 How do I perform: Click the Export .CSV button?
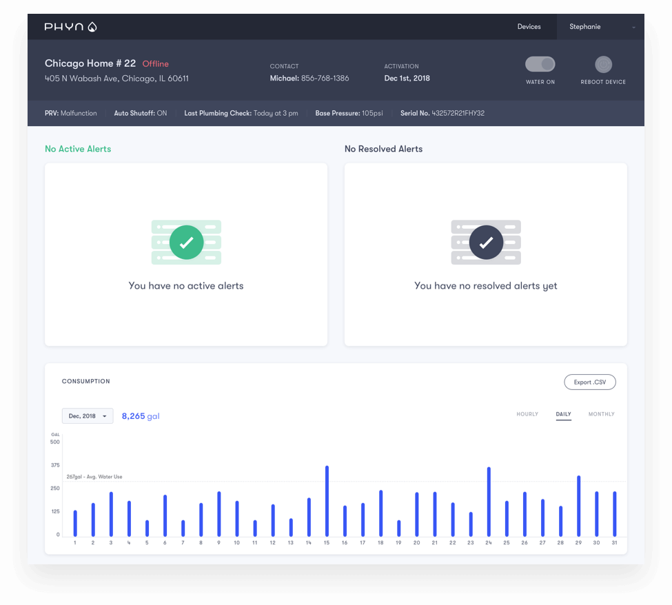coord(589,382)
